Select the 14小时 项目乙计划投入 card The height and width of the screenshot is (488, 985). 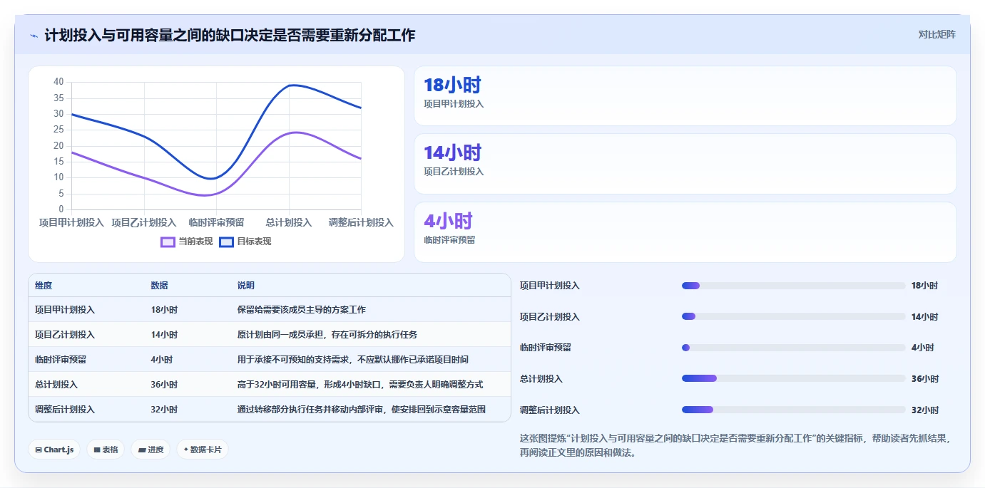[685, 164]
